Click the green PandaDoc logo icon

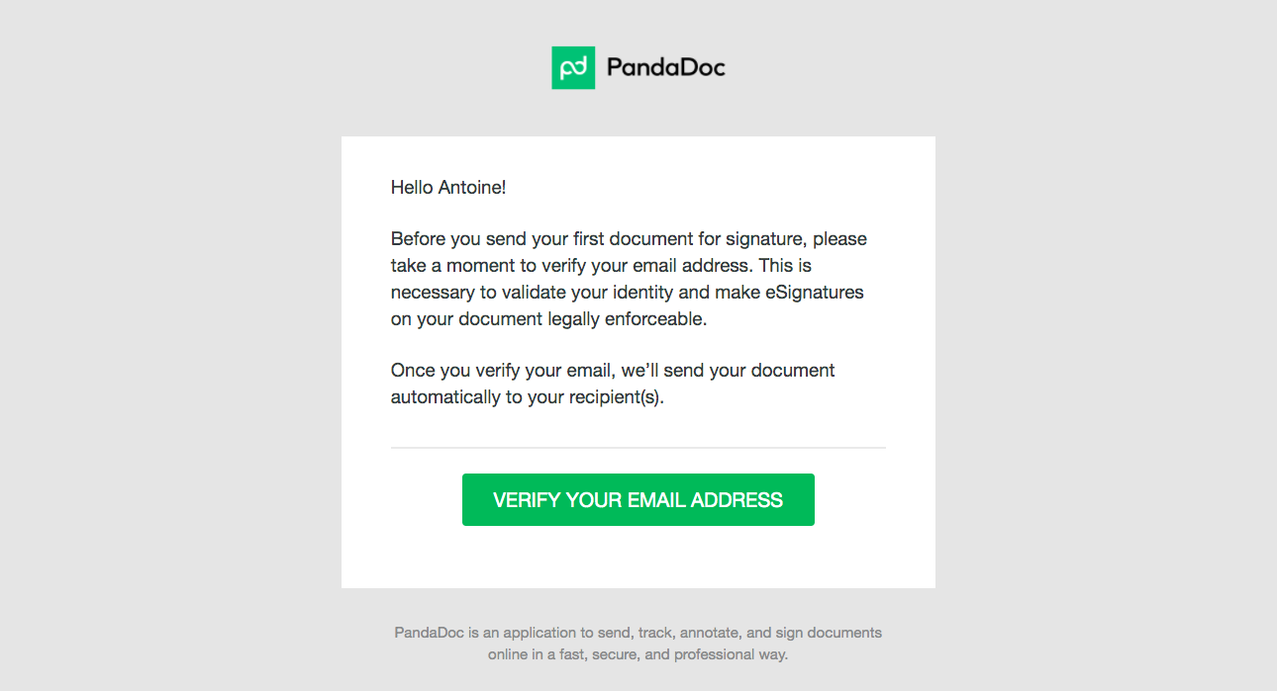[573, 67]
